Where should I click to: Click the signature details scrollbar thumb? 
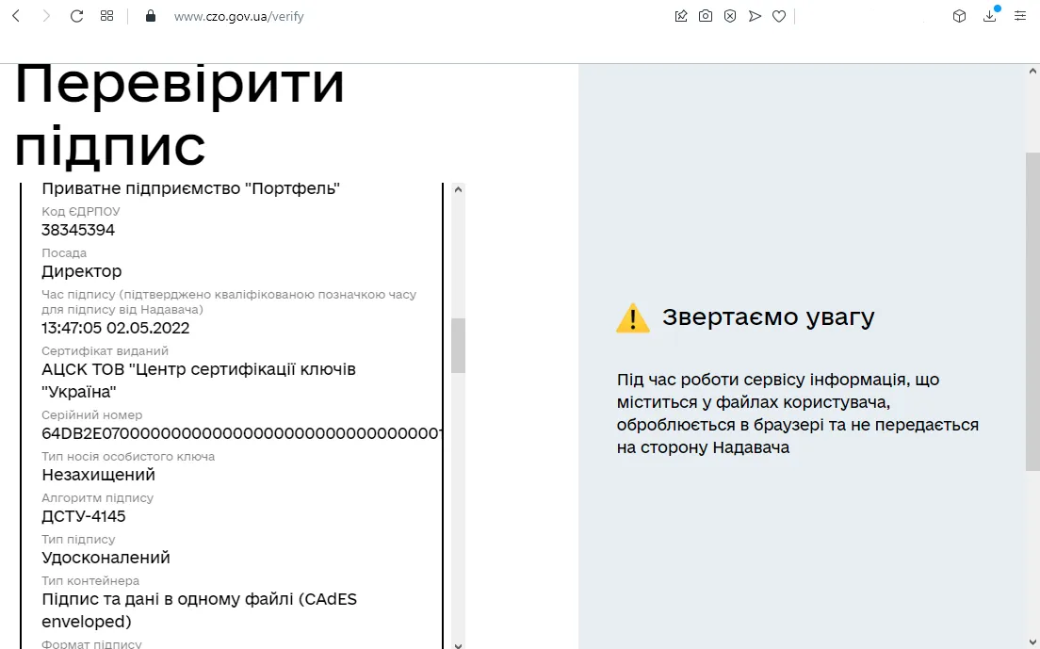[x=458, y=346]
